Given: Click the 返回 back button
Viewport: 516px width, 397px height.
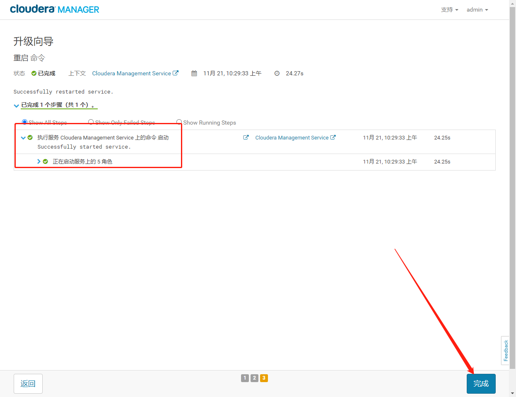Looking at the screenshot, I should 28,384.
